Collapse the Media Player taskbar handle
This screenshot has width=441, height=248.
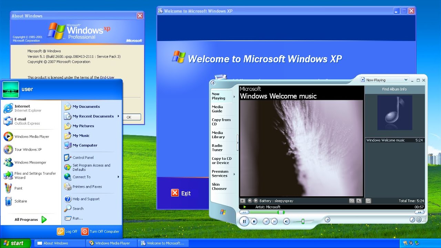click(x=237, y=143)
